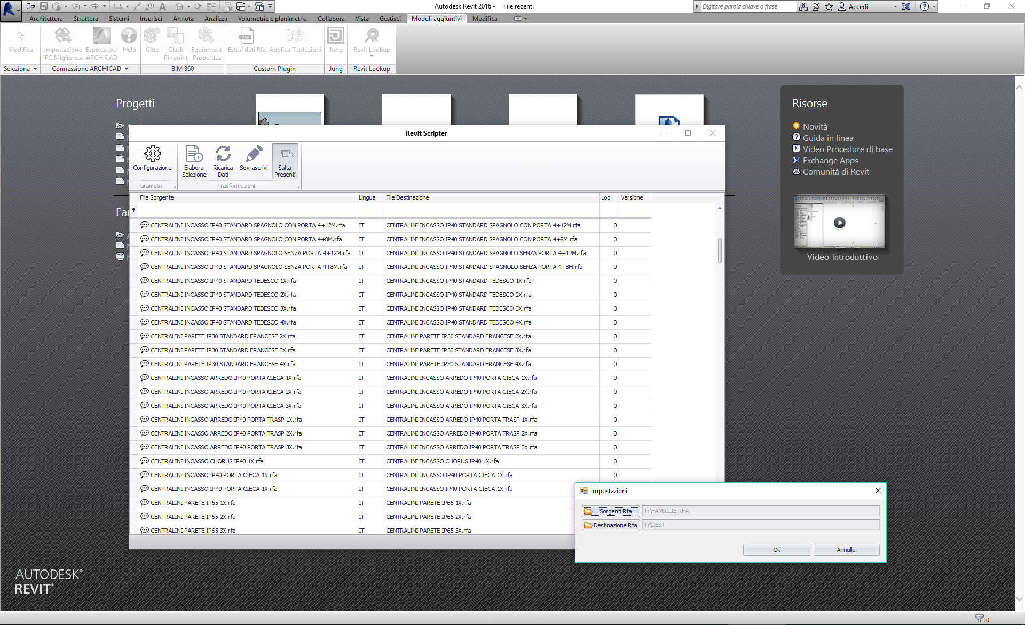This screenshot has width=1025, height=625.
Task: Switch to the Analizza ribbon tab
Action: coord(216,19)
